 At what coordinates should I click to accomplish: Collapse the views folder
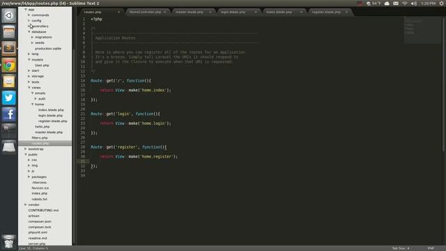pos(29,87)
